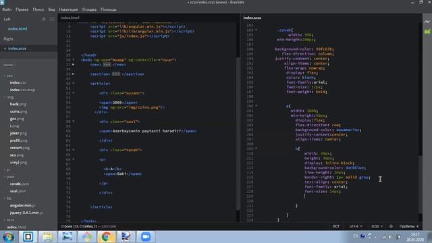Switch to Brackets taskbar icon
The image size is (432, 243).
click(28, 237)
